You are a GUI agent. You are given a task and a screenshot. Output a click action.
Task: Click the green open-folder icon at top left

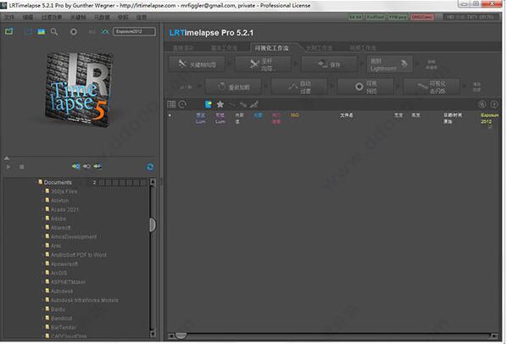click(9, 31)
